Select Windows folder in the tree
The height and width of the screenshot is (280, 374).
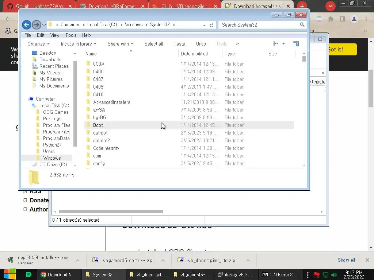pyautogui.click(x=52, y=158)
